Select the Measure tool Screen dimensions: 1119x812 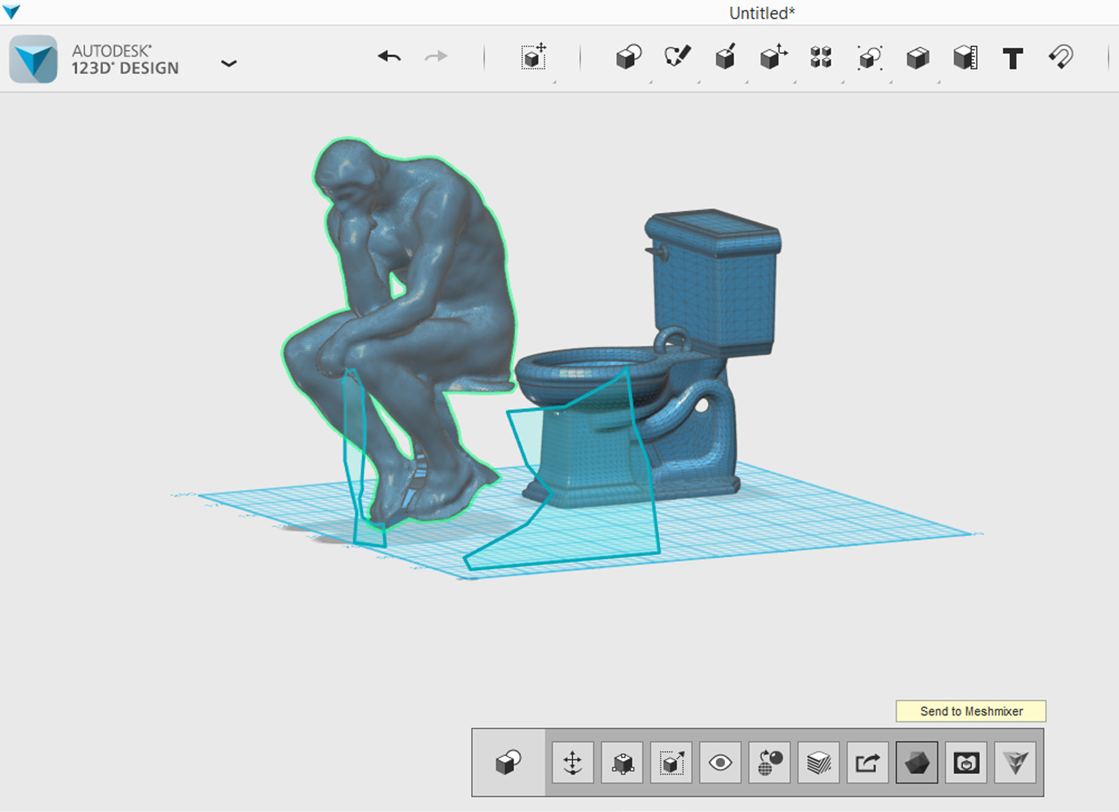click(965, 58)
